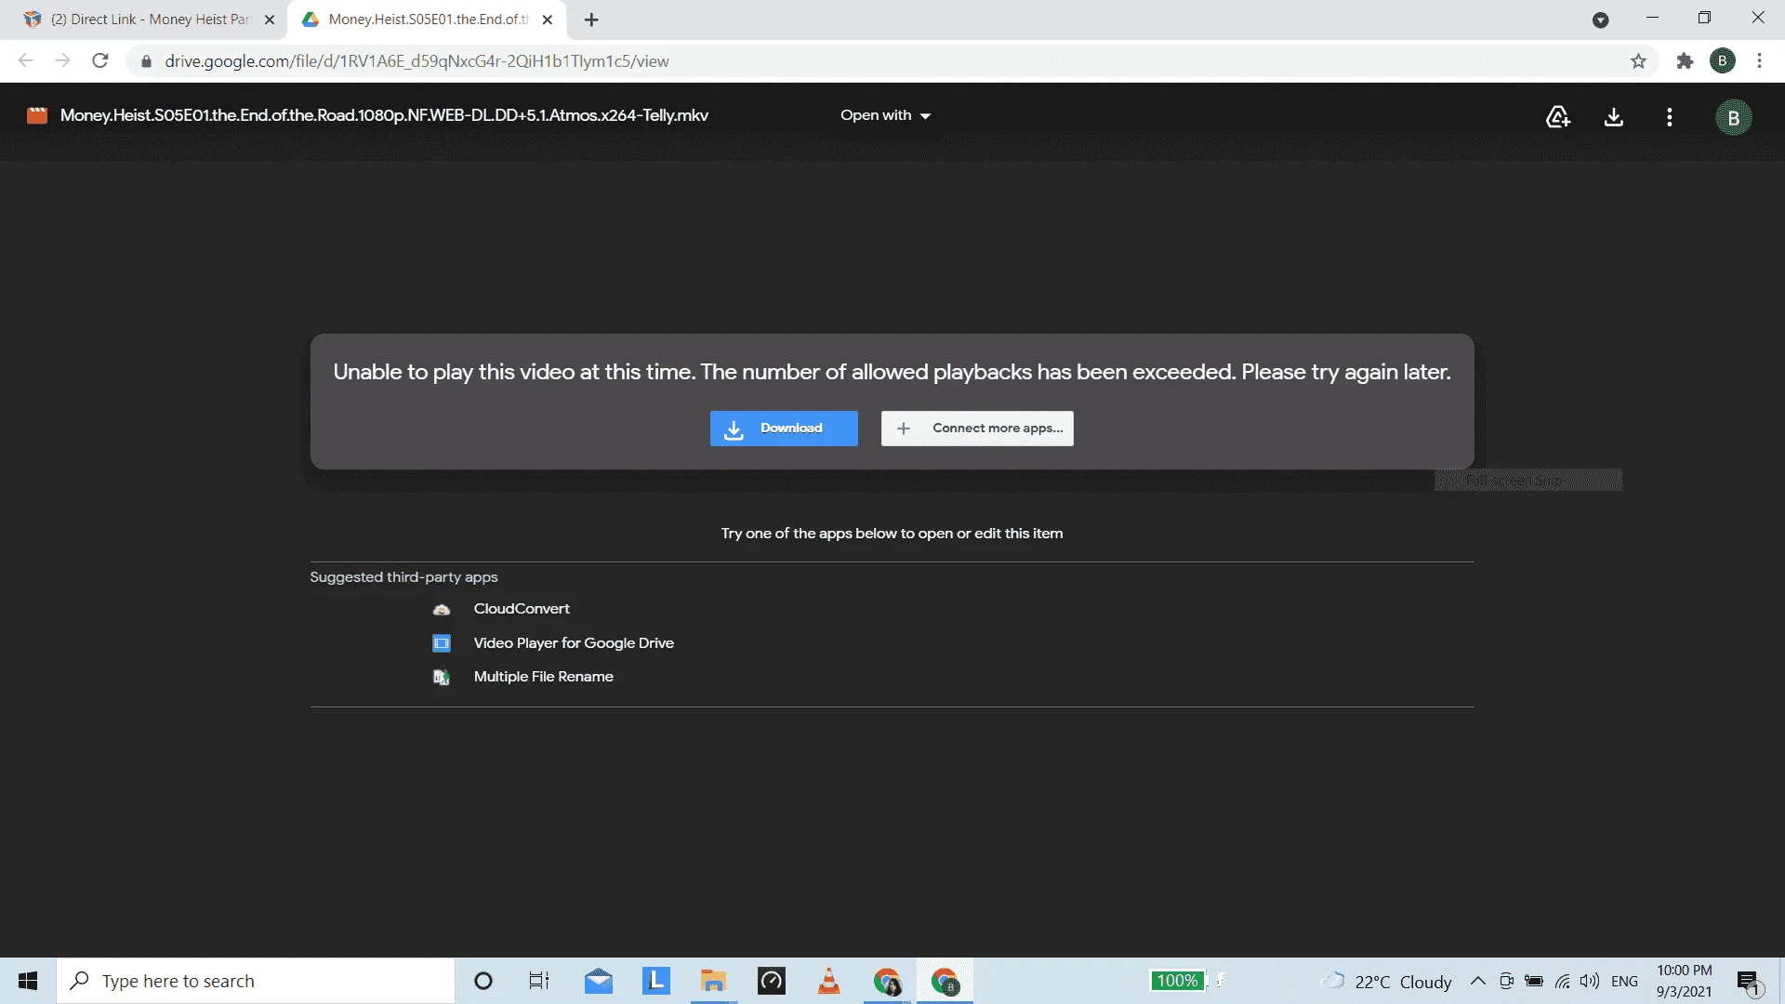
Task: Click the 100% battery indicator on the taskbar
Action: [1177, 981]
